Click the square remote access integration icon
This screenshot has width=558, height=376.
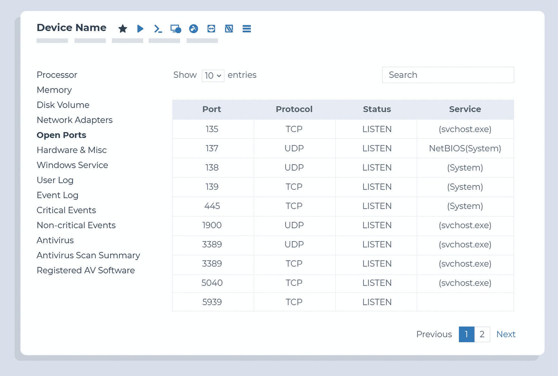click(229, 29)
